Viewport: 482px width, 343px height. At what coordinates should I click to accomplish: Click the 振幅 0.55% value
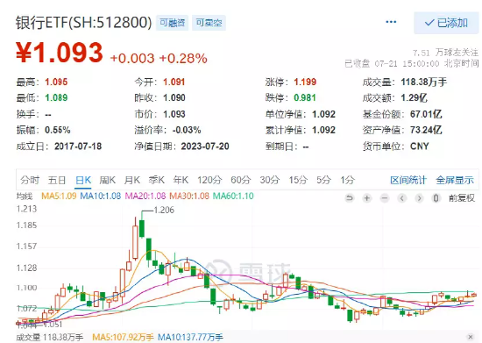pos(58,130)
